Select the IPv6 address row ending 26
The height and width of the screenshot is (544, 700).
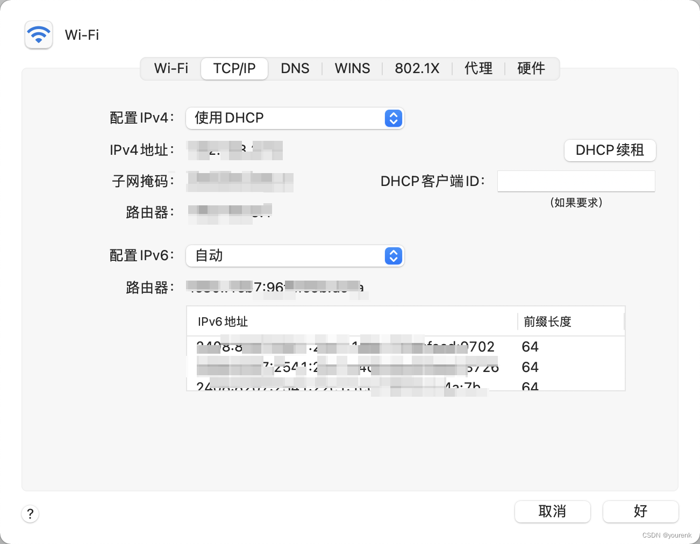coord(406,367)
